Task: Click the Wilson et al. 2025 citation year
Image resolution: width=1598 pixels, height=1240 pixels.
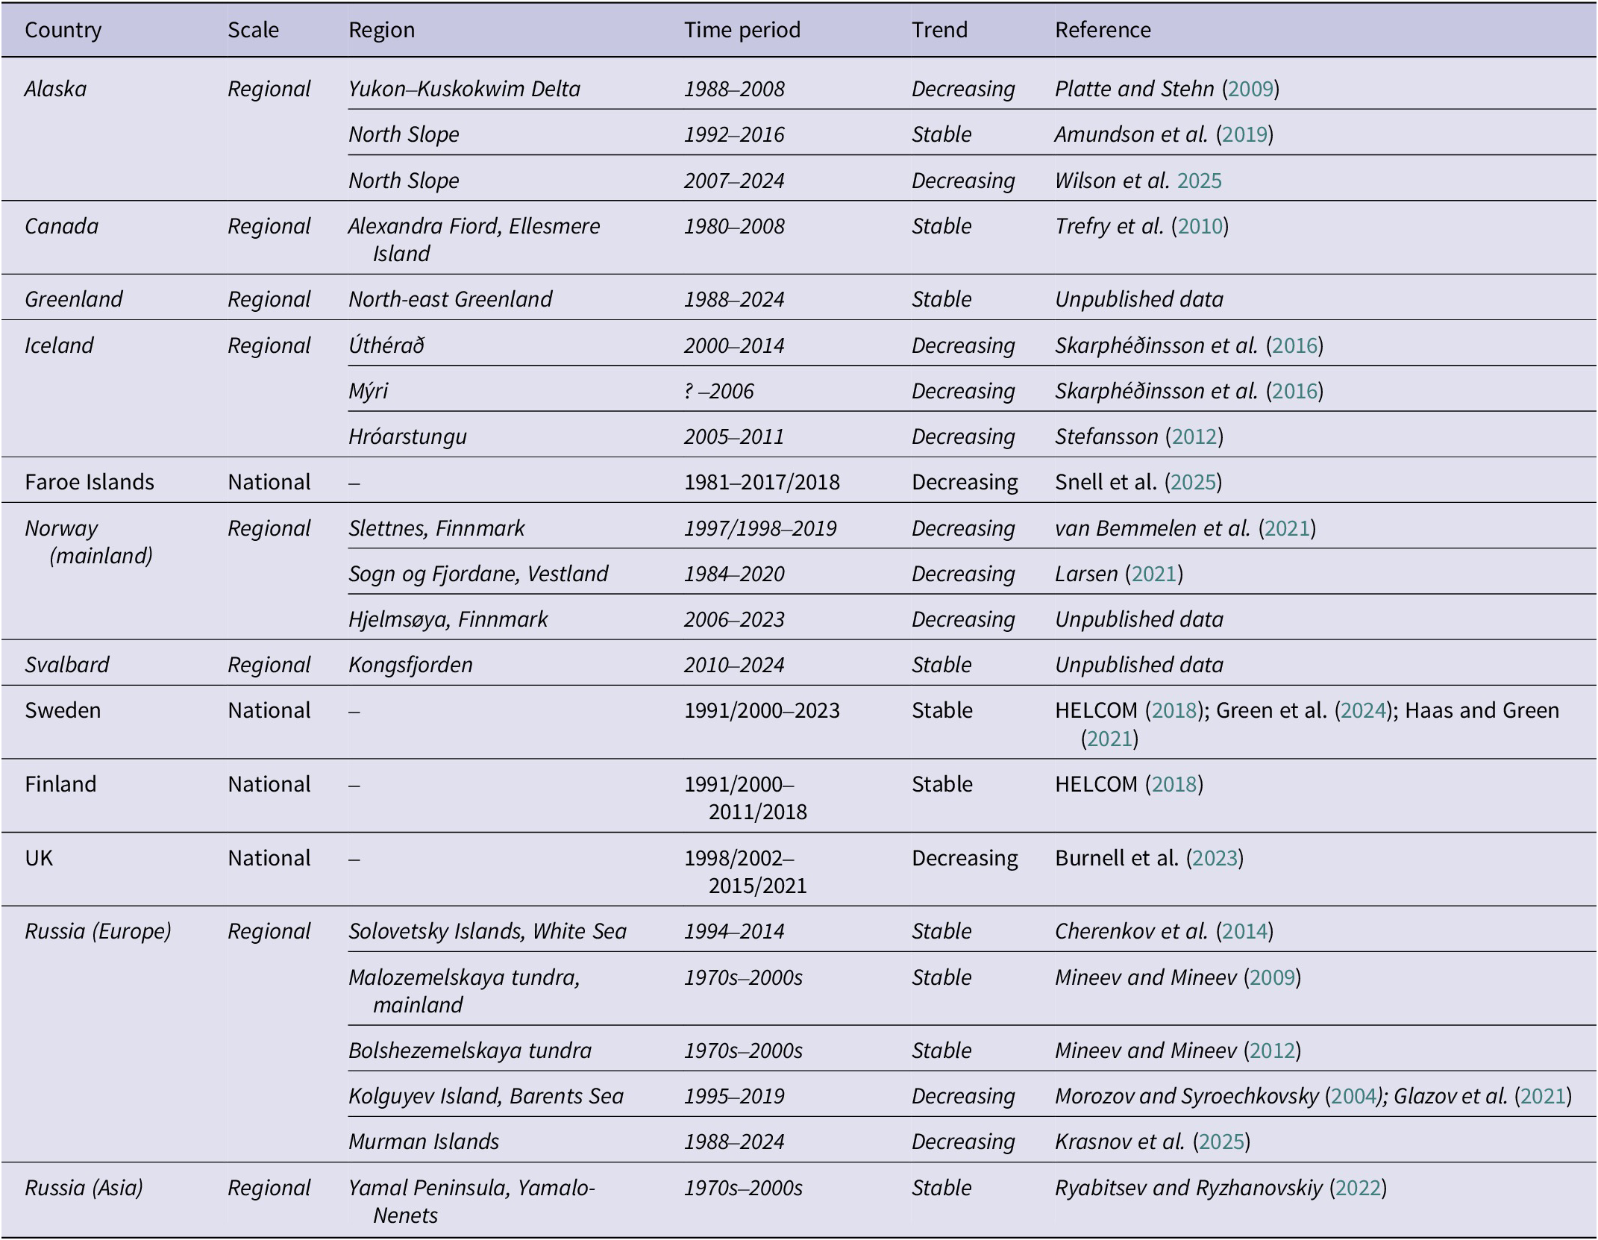Action: pyautogui.click(x=1199, y=181)
